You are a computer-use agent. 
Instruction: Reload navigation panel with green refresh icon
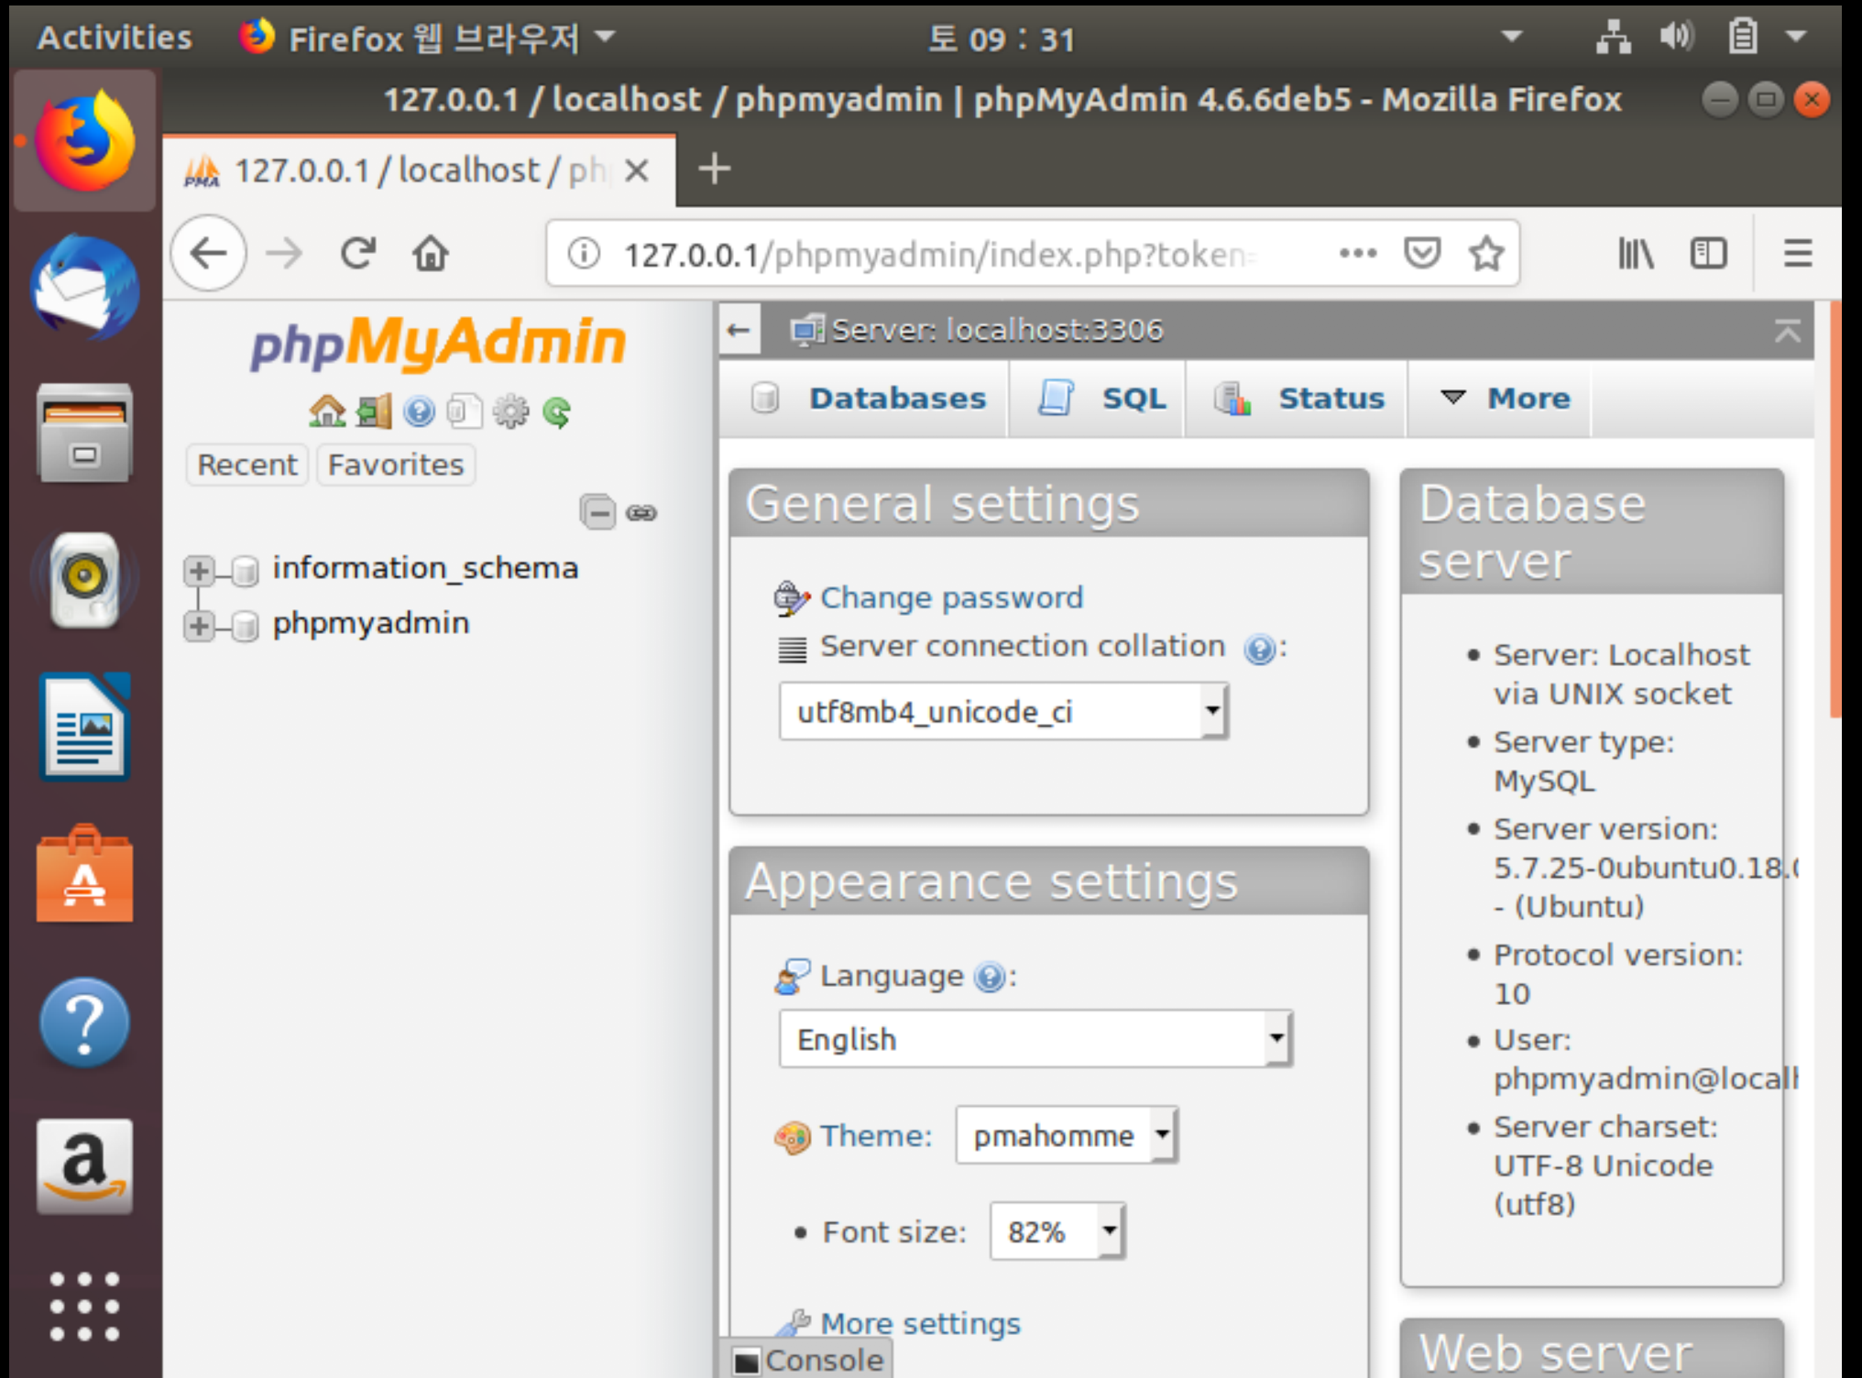tap(556, 411)
